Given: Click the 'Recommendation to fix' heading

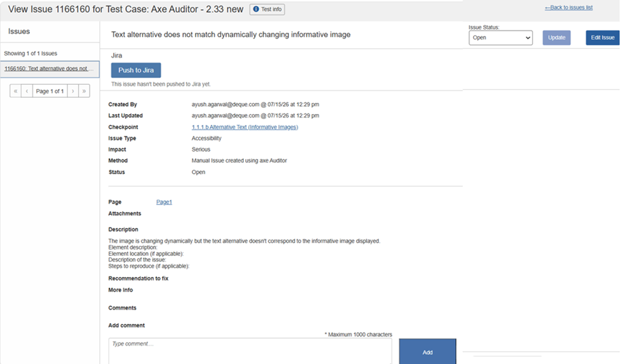Looking at the screenshot, I should tap(138, 278).
